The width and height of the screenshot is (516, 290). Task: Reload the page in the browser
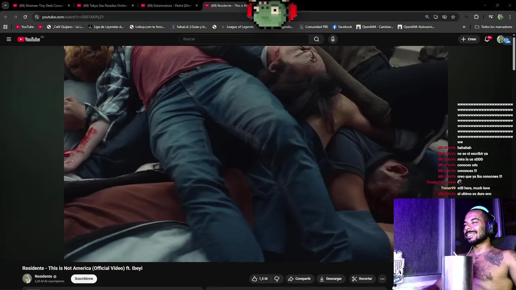(x=25, y=17)
